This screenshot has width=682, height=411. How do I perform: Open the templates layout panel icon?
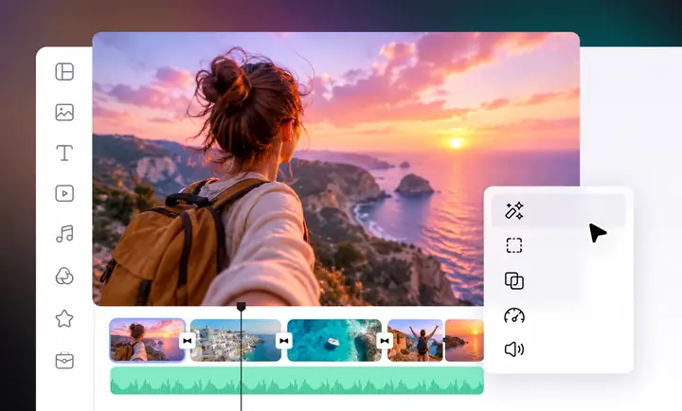(64, 72)
